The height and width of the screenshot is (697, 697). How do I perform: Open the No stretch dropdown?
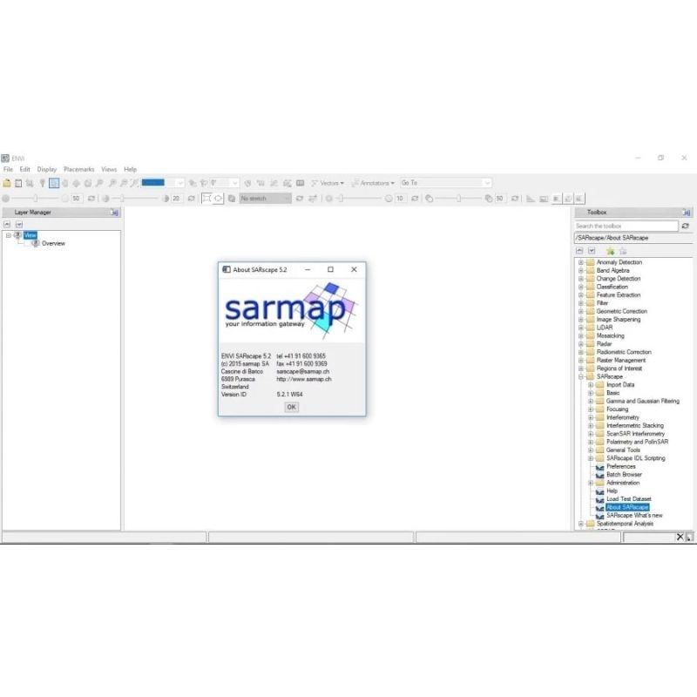click(265, 199)
